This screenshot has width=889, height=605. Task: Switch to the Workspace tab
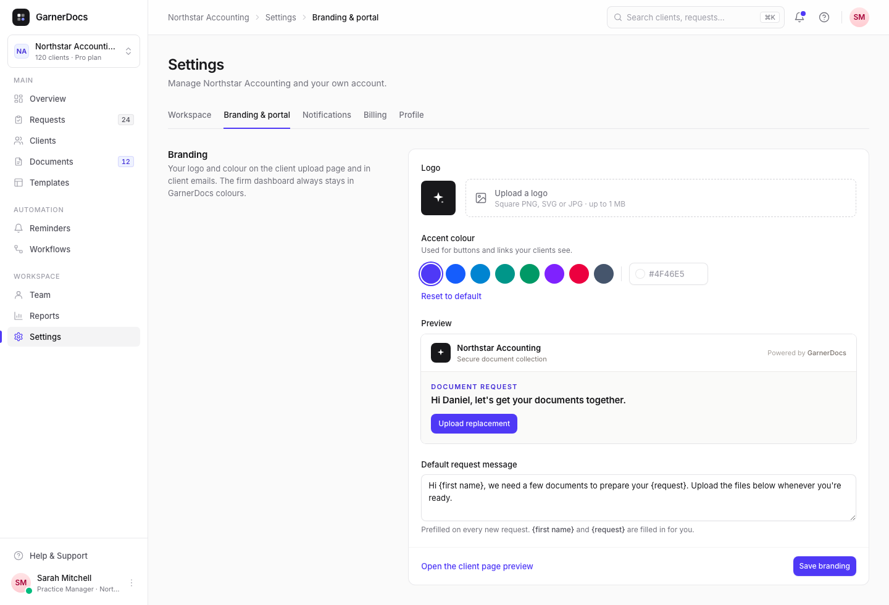pyautogui.click(x=190, y=115)
